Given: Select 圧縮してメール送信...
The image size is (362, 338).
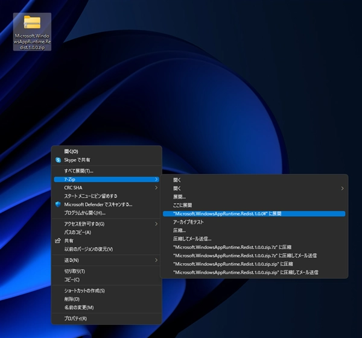Looking at the screenshot, I should (254, 239).
